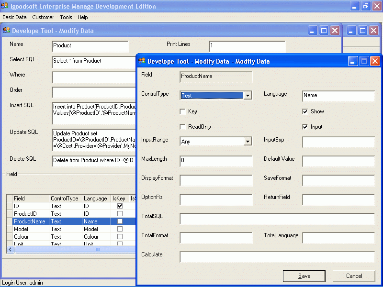Click the Language input field containing Name

338,96
